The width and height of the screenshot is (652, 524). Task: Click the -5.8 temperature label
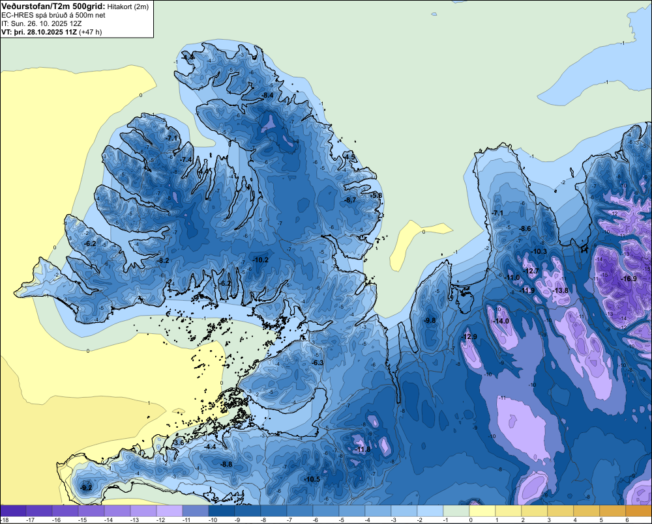pos(376,195)
